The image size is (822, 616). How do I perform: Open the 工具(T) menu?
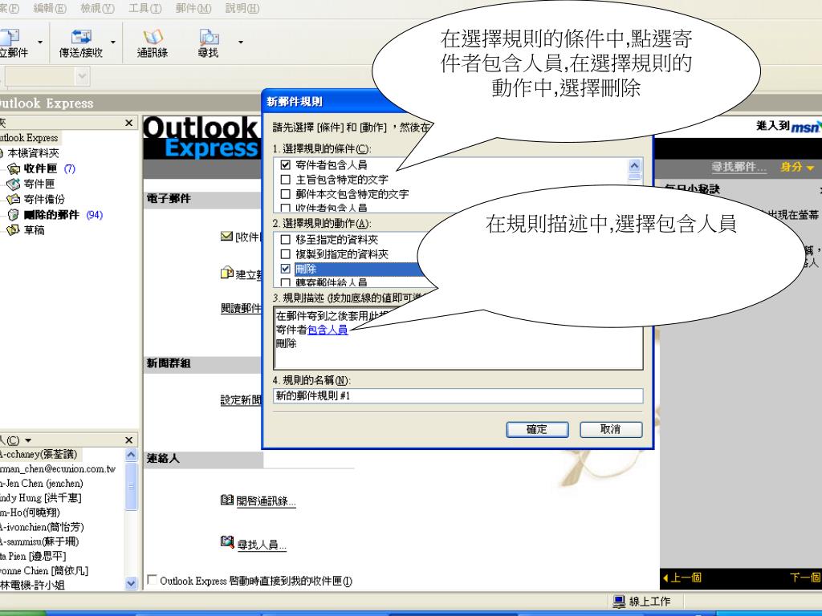tap(145, 8)
